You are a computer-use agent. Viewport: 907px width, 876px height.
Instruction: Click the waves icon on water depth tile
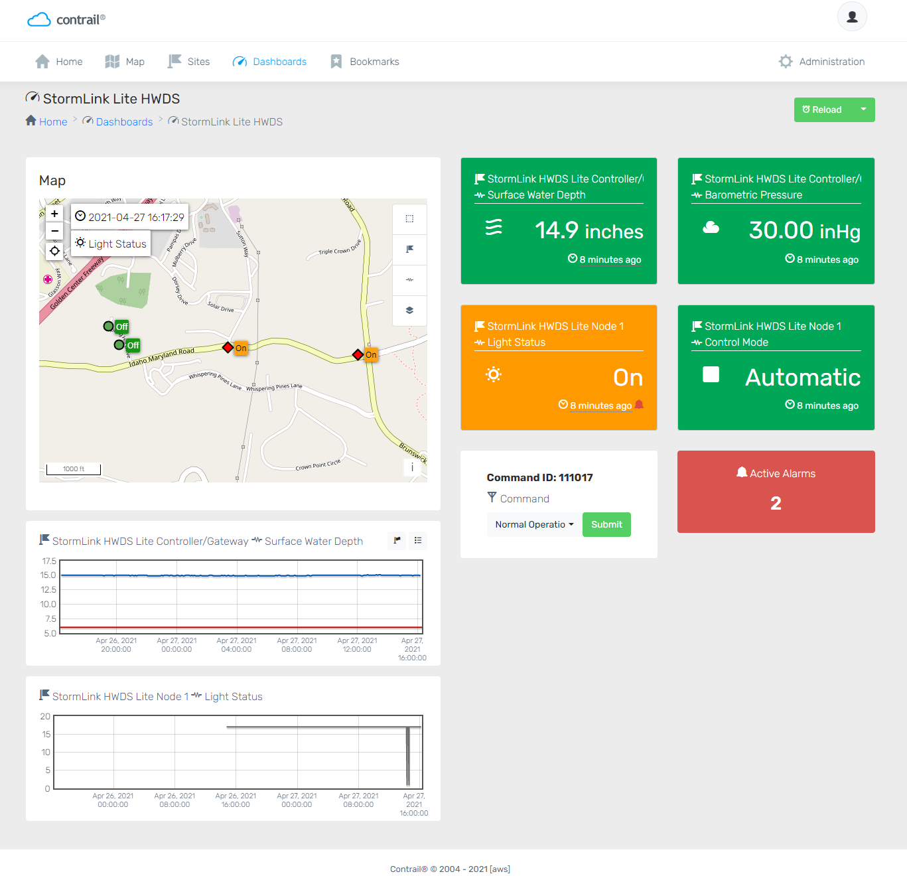[x=494, y=227]
